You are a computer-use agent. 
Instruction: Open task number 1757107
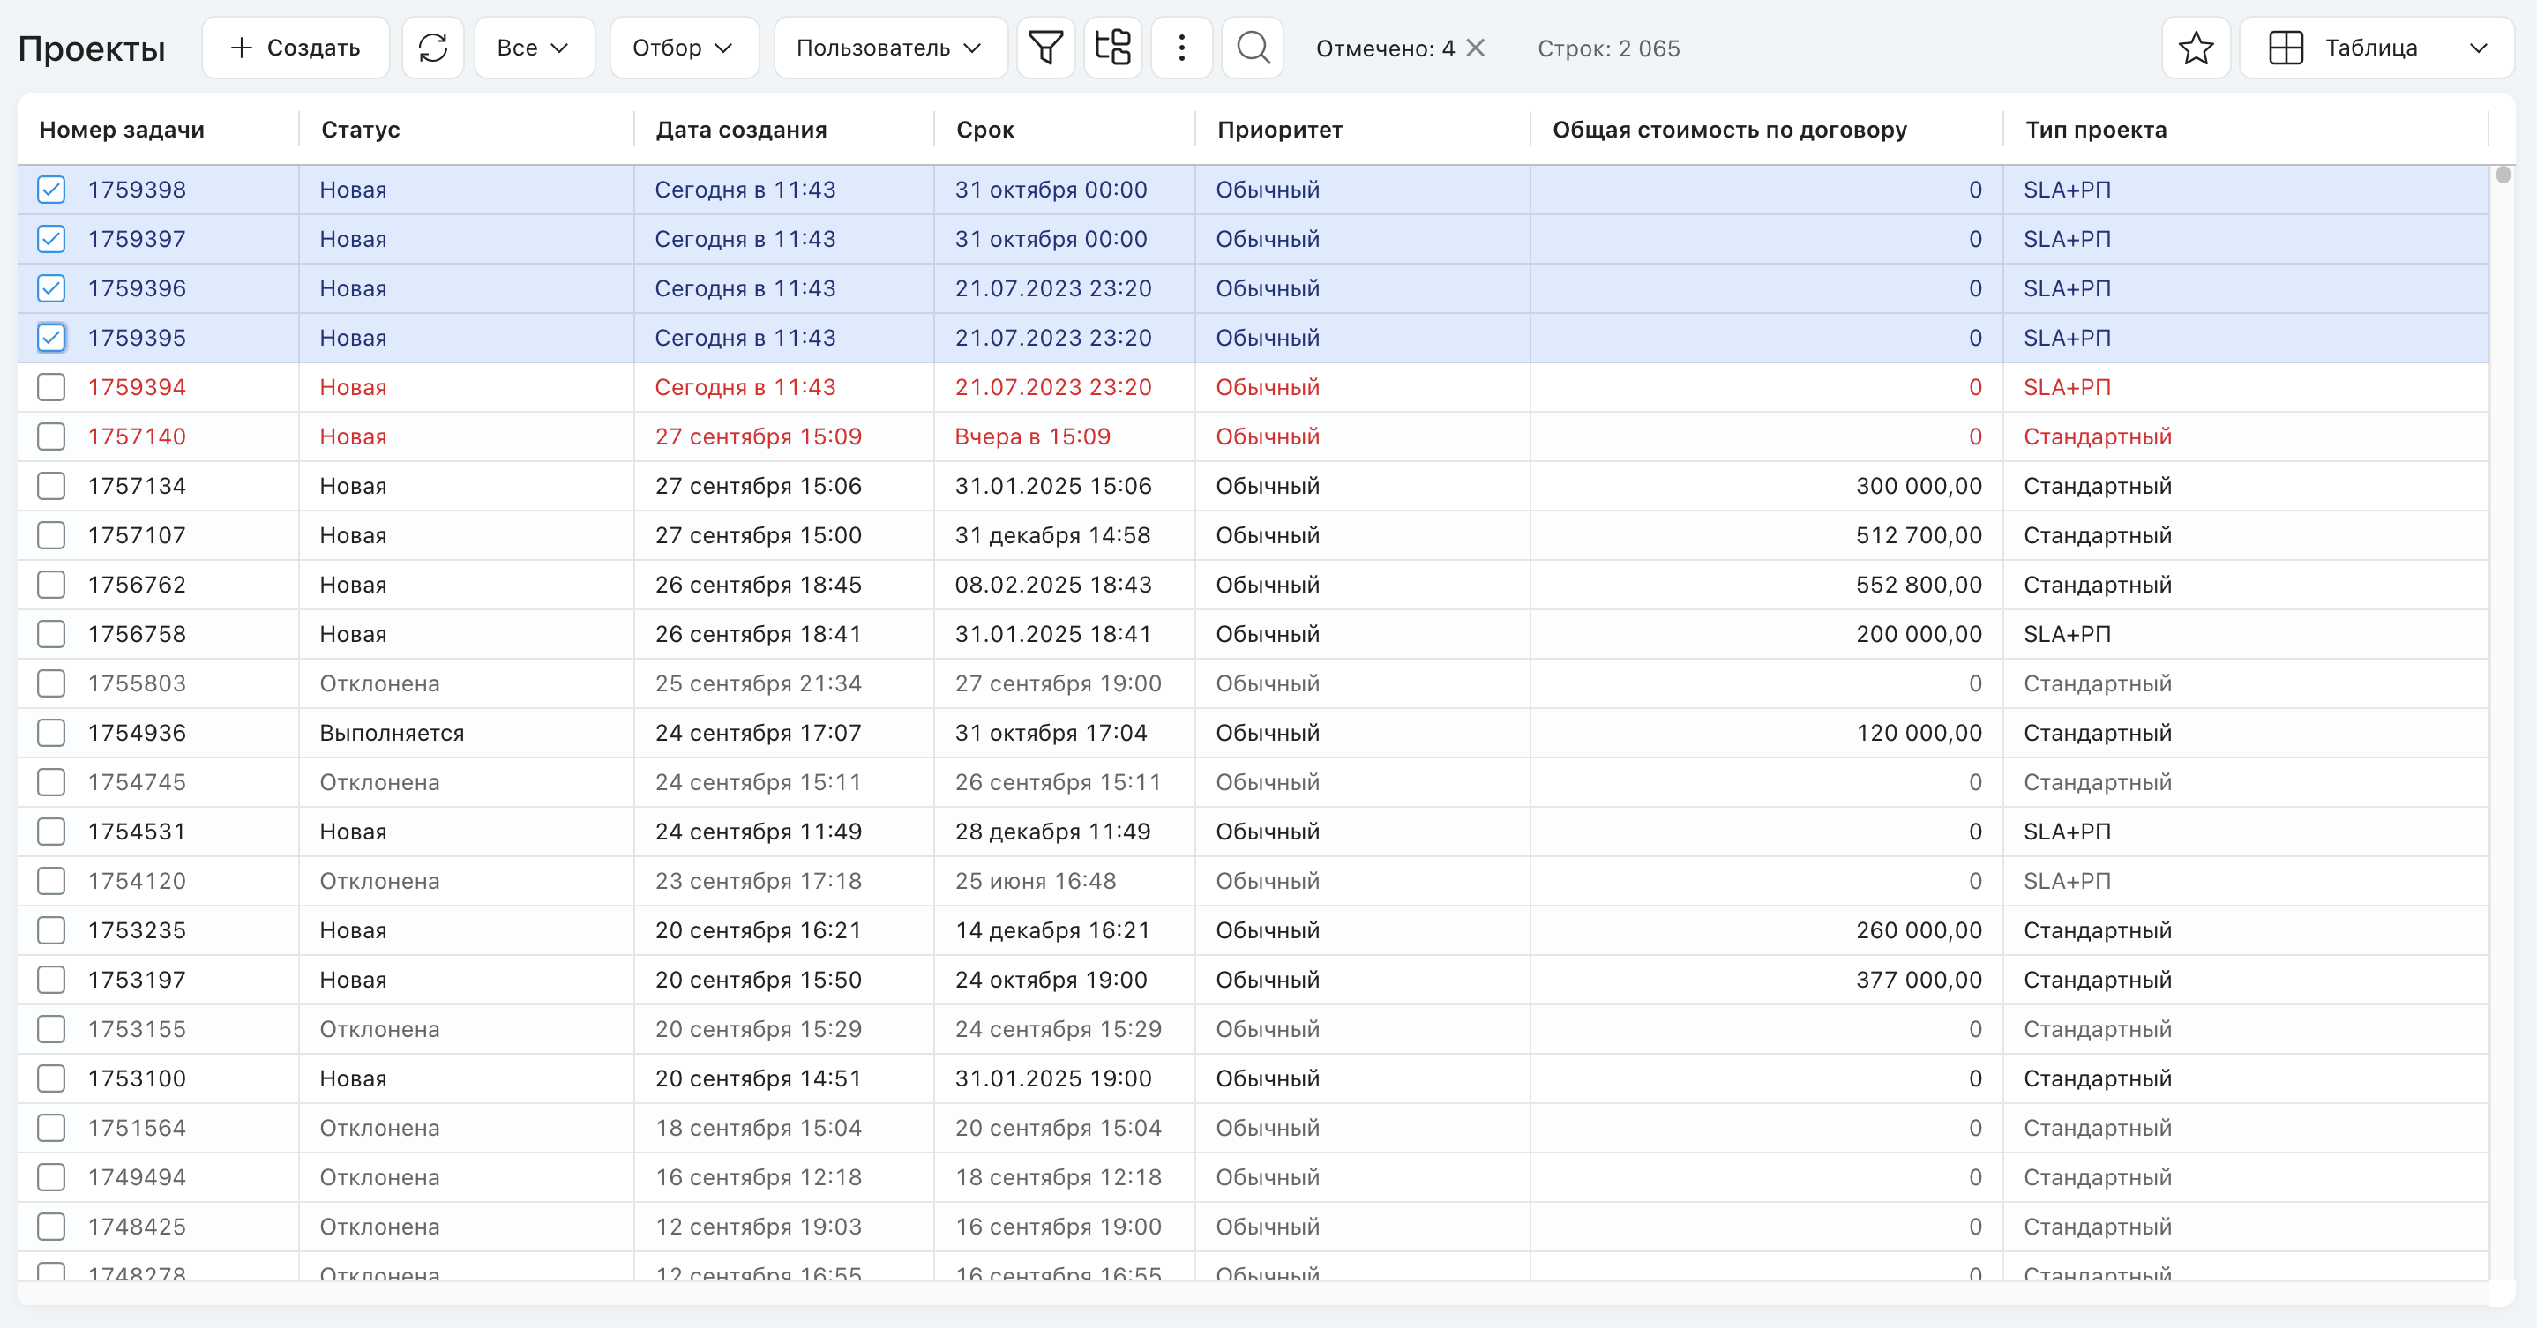[137, 534]
